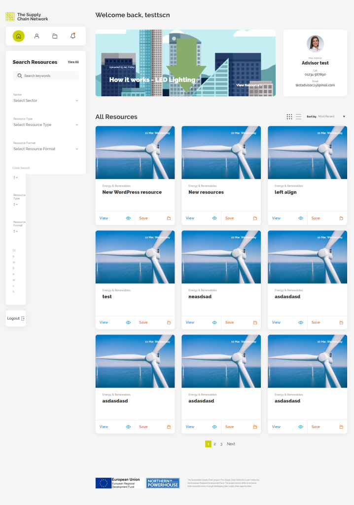View the New resources card
Image resolution: width=354 pixels, height=505 pixels.
(x=201, y=218)
